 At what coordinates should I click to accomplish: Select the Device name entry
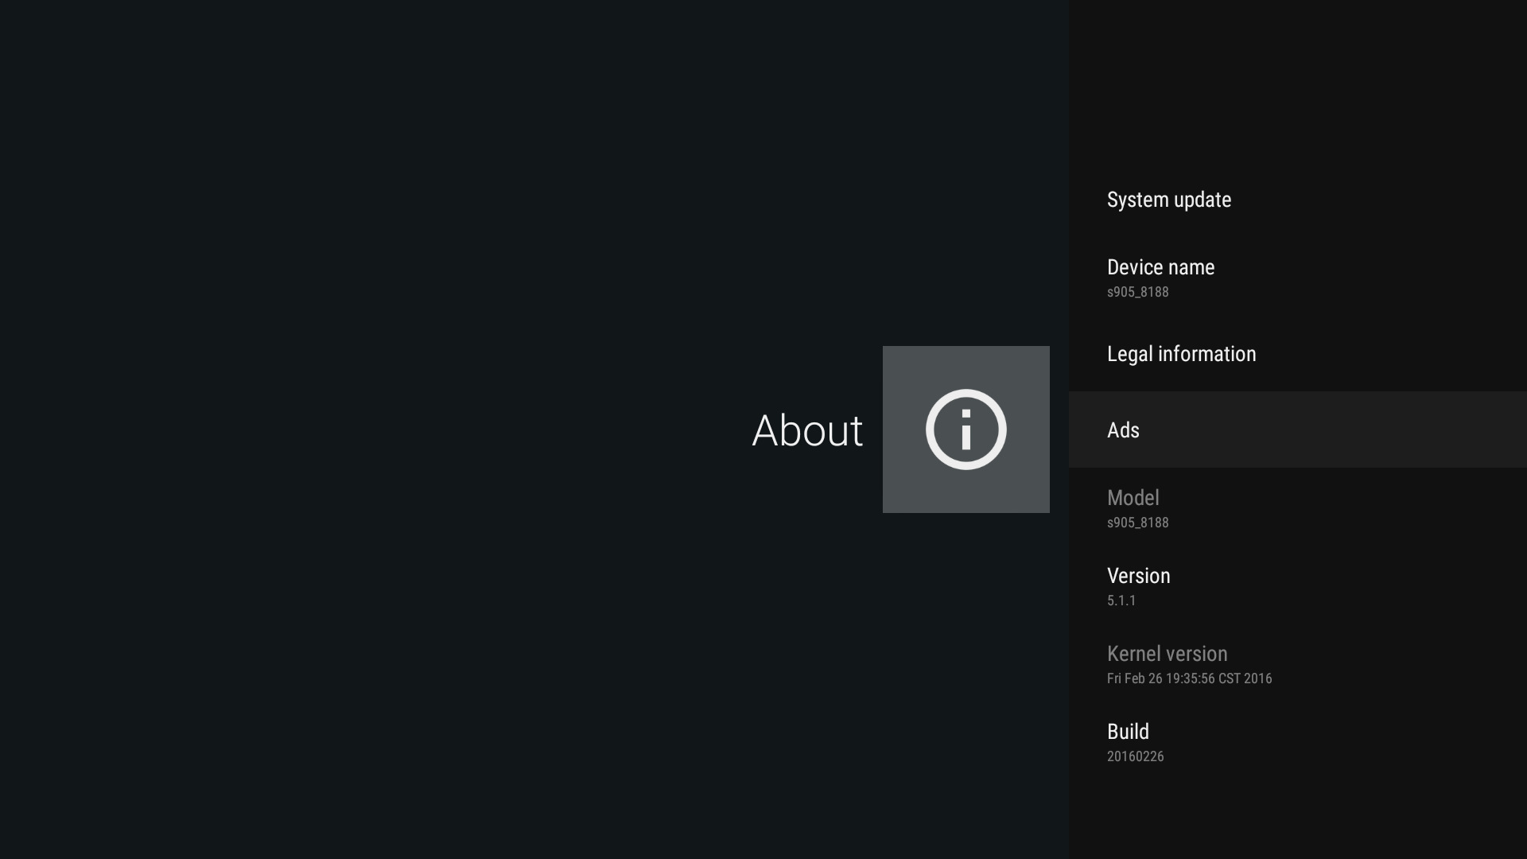[1160, 267]
